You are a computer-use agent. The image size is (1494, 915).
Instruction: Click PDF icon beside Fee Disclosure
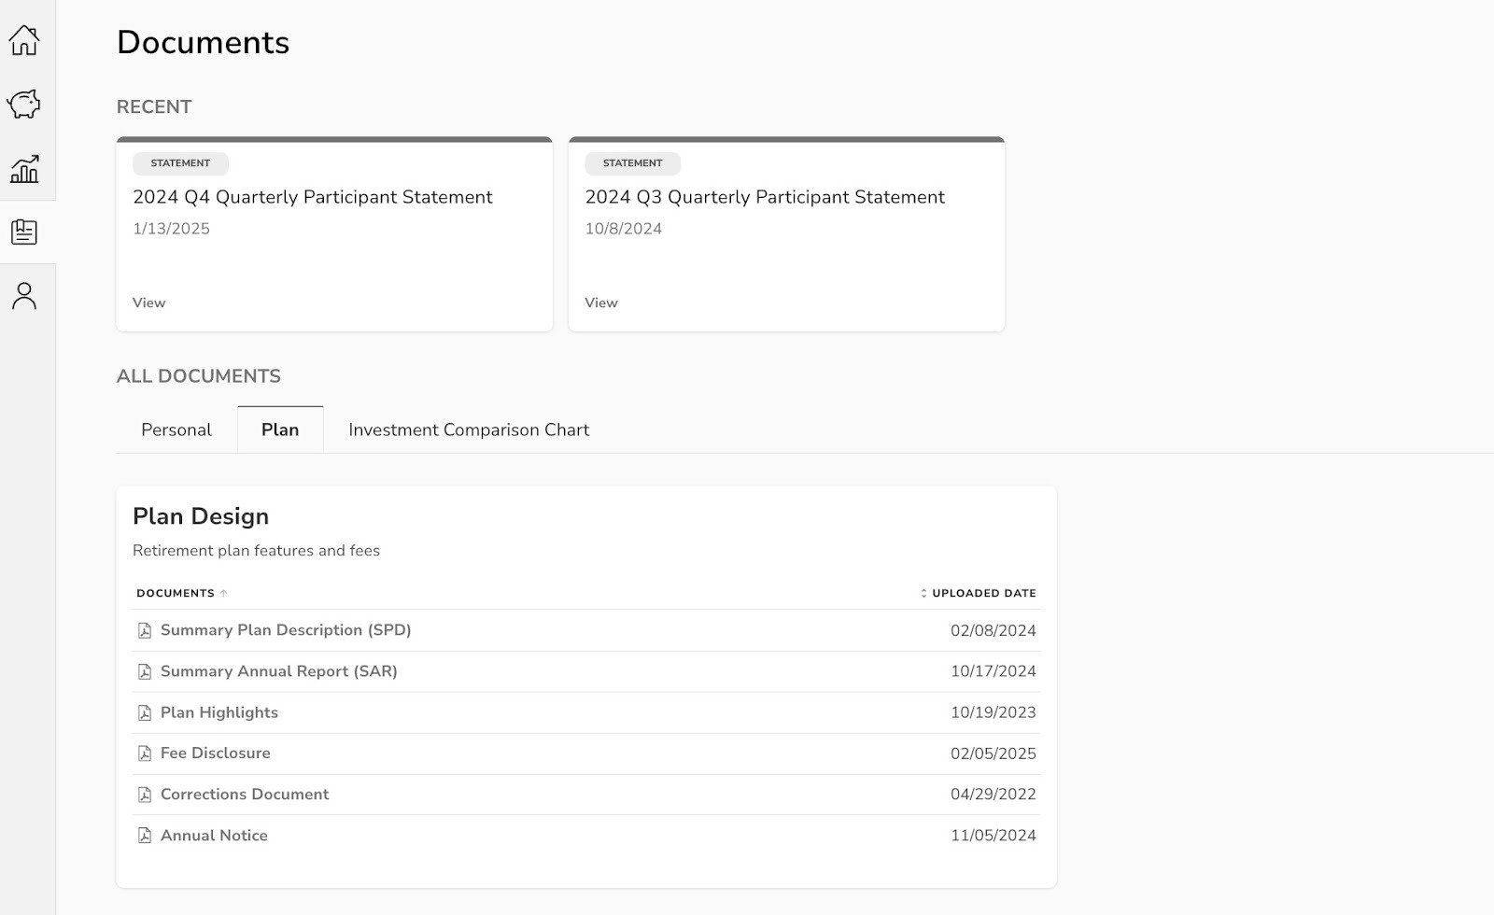coord(145,753)
